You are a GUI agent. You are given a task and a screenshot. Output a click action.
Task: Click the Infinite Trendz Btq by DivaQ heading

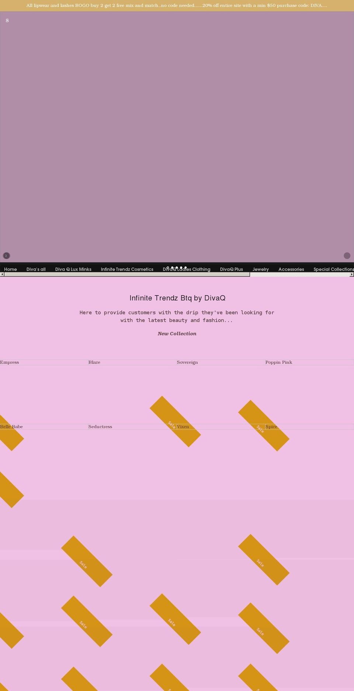pos(177,298)
